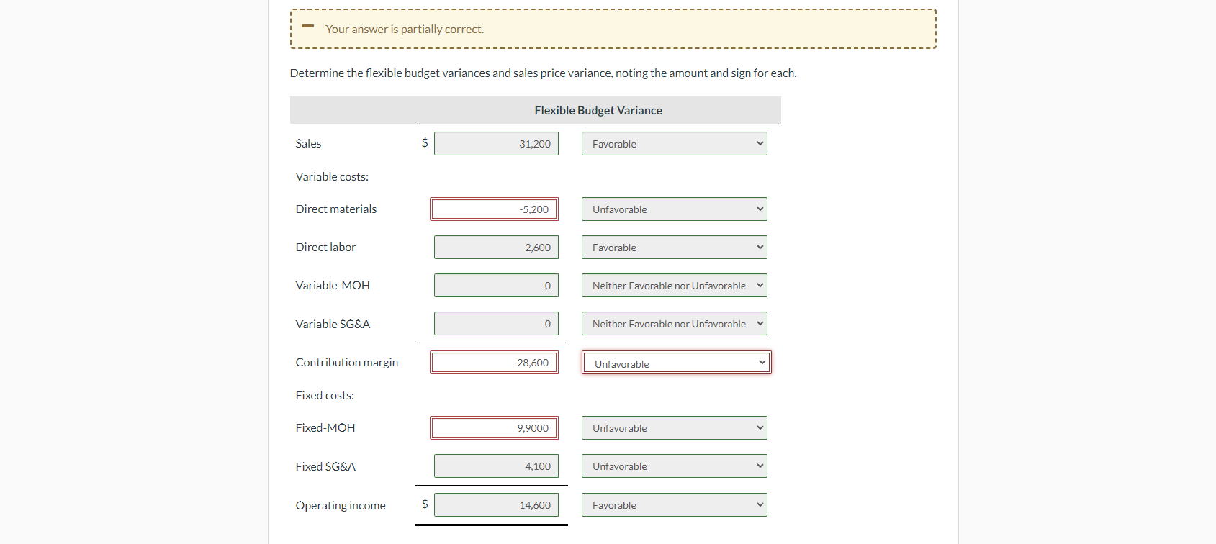Open the Sales Favorable dropdown
The height and width of the screenshot is (544, 1216).
(674, 144)
